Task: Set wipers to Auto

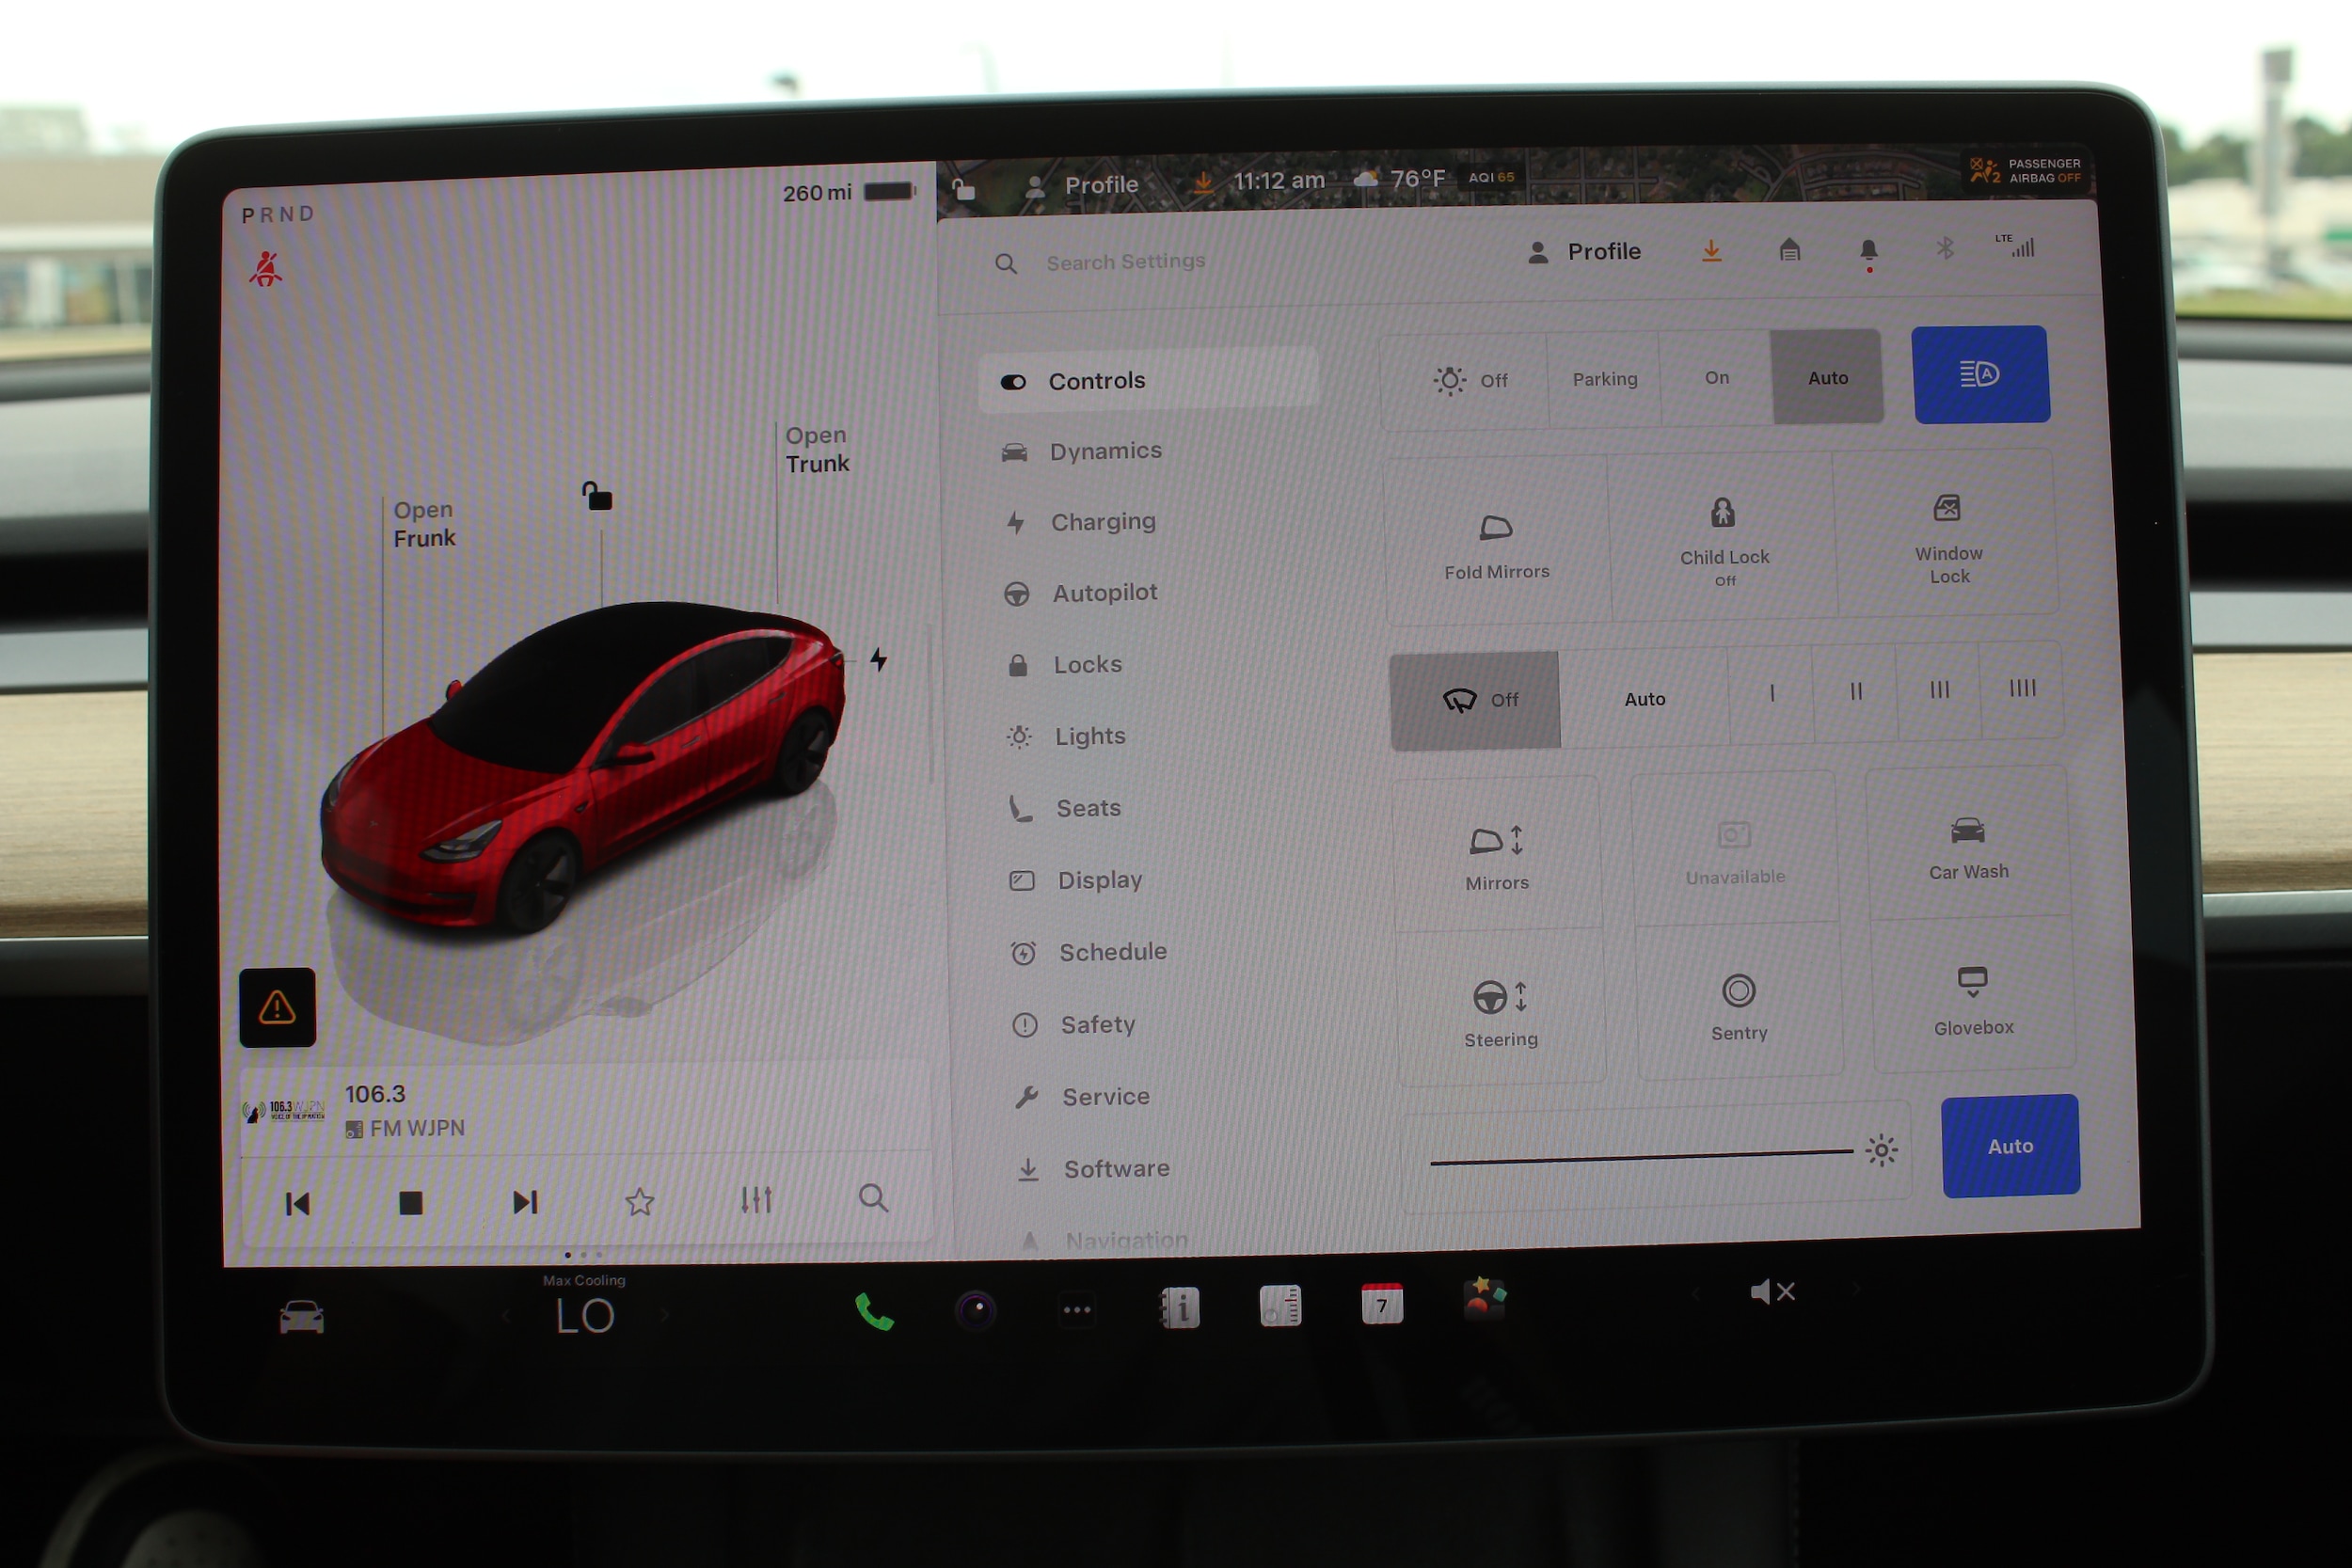Action: pyautogui.click(x=1644, y=699)
